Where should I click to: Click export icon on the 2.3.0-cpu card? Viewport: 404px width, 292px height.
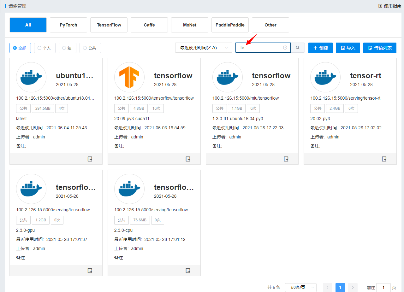coord(188,271)
